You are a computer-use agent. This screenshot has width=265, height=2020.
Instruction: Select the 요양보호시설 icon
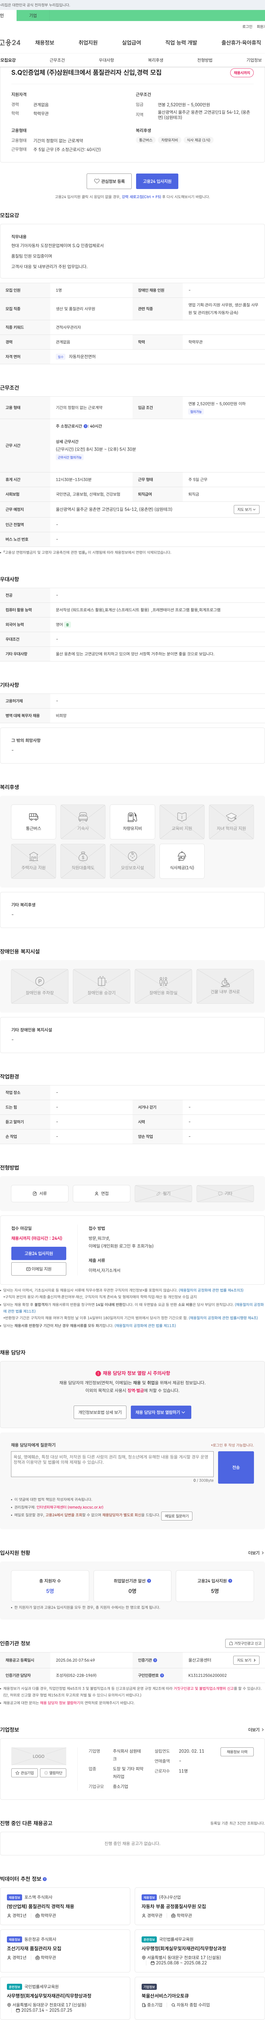(x=132, y=861)
